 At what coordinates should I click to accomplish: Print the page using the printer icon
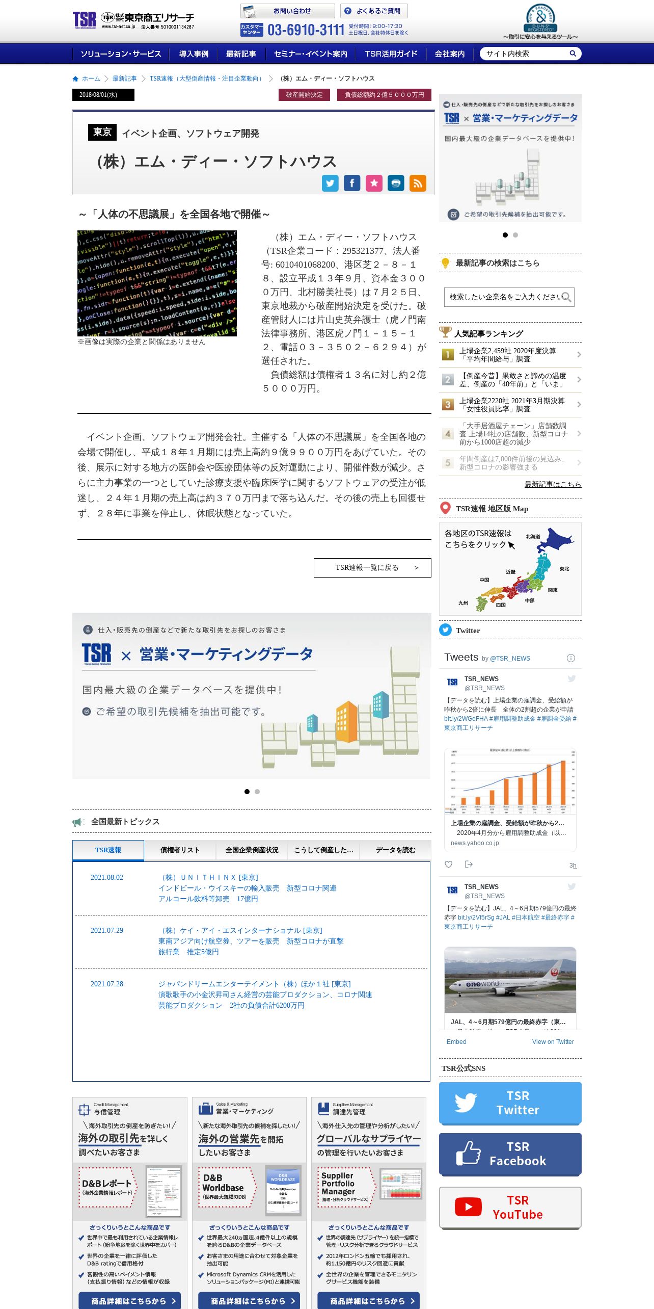point(396,183)
